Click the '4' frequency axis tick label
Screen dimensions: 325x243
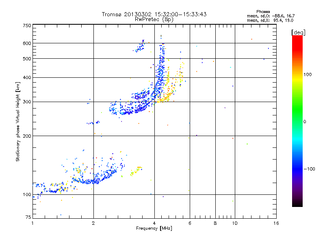(x=154, y=223)
